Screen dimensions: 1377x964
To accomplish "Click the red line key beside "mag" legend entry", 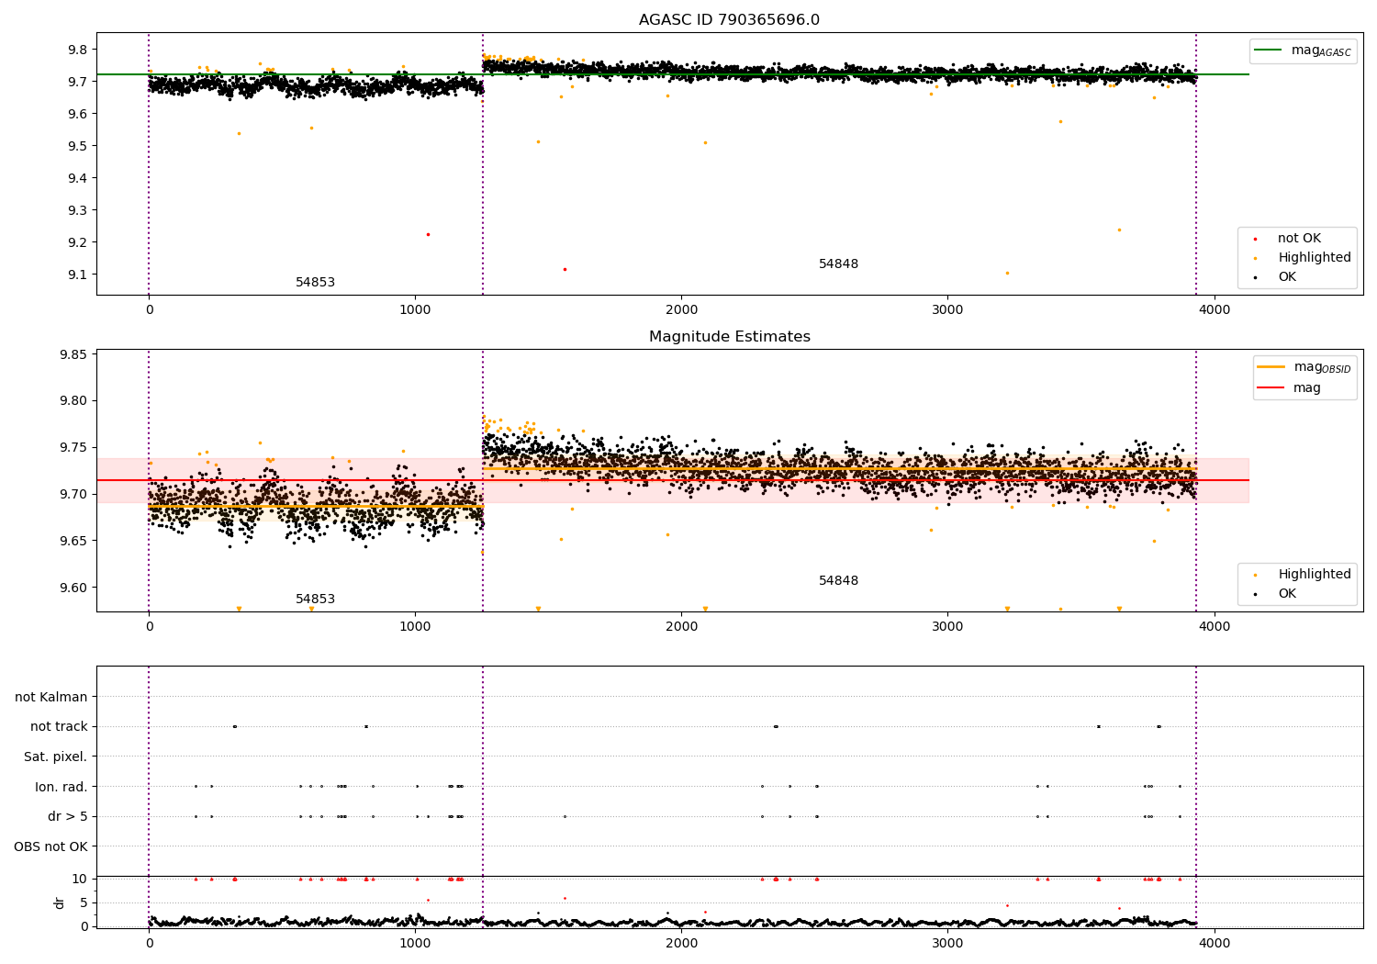I will point(1271,388).
